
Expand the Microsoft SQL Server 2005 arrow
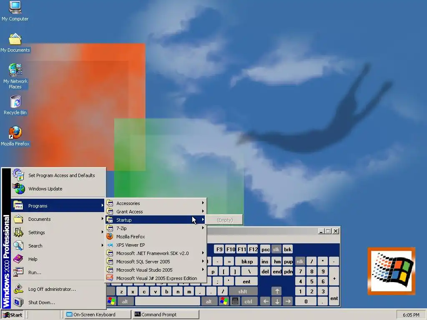coord(203,261)
